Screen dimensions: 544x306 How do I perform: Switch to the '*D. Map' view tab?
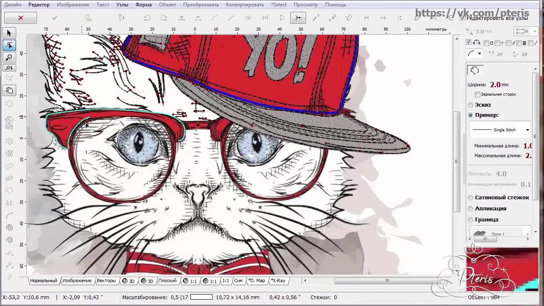coord(257,281)
